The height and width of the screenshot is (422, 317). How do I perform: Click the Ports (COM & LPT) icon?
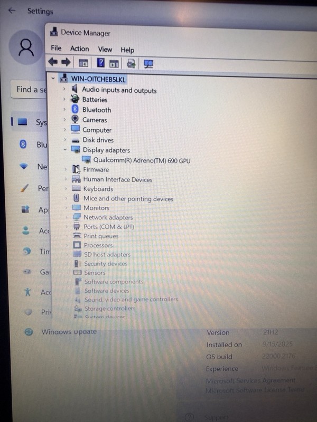coord(77,226)
